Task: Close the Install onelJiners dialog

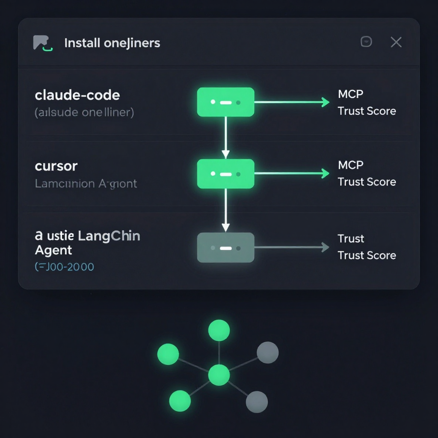Action: coord(396,42)
